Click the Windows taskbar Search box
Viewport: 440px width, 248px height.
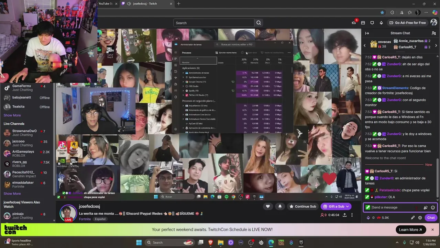[169, 242]
